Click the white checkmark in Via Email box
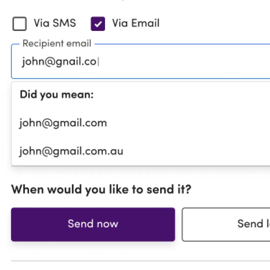 pyautogui.click(x=98, y=24)
